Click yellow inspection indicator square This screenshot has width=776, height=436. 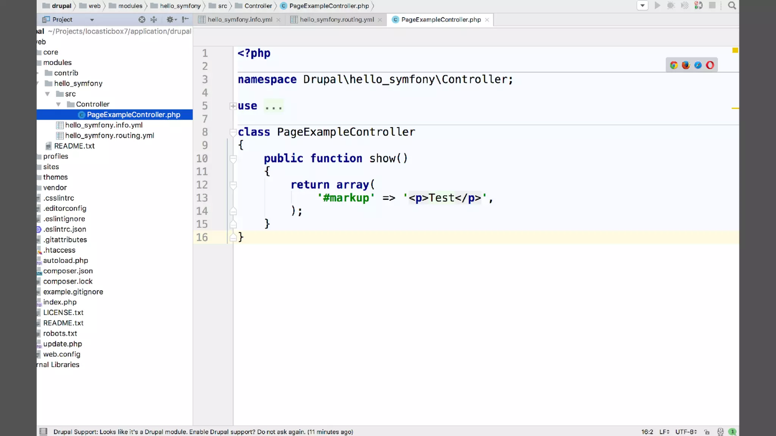735,50
